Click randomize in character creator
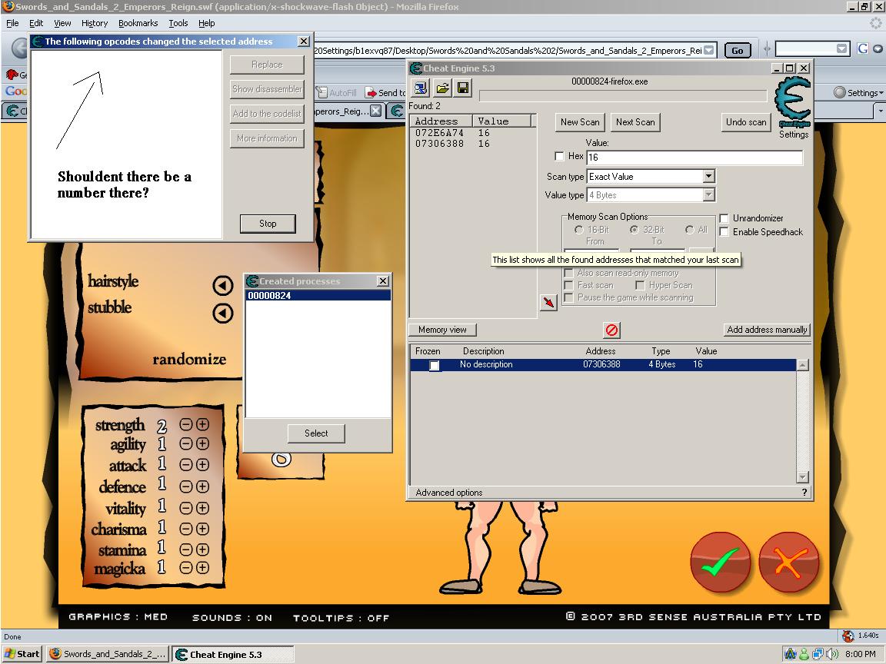 [188, 359]
